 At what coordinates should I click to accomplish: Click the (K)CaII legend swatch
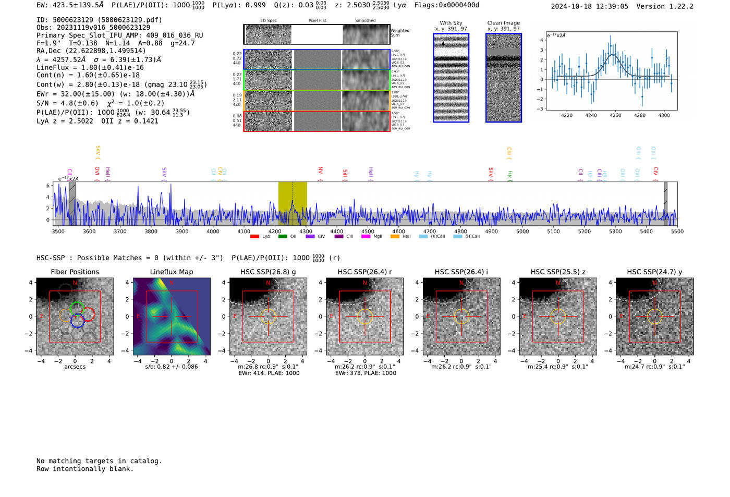[423, 236]
